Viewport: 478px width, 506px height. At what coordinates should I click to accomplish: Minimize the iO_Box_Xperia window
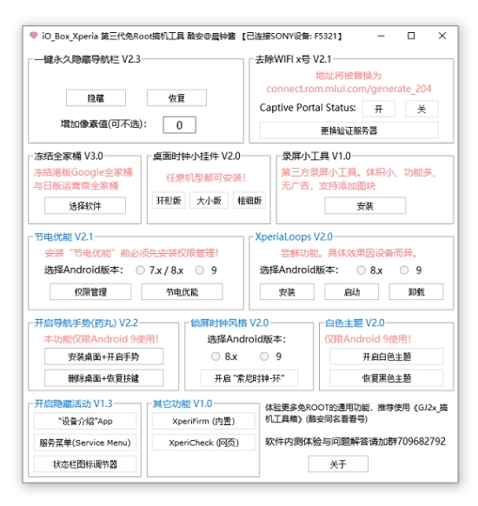pyautogui.click(x=382, y=36)
